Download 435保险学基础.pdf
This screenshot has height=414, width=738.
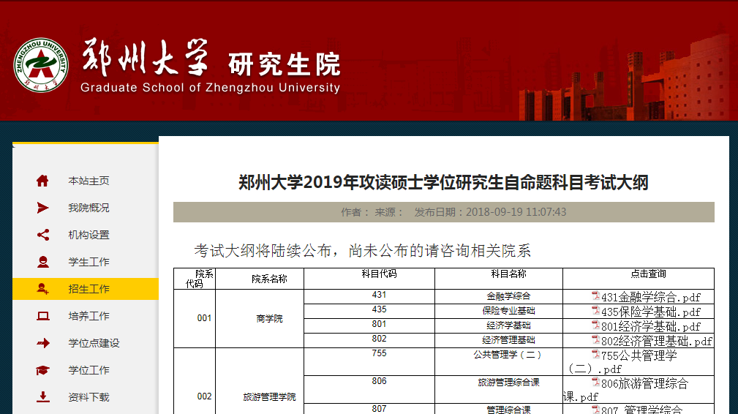pyautogui.click(x=650, y=312)
